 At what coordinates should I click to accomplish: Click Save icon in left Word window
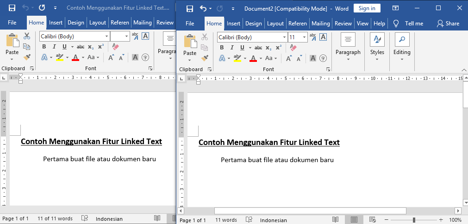coord(12,8)
